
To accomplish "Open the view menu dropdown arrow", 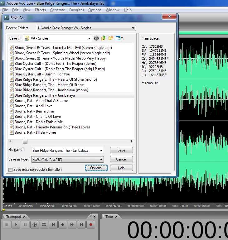I will [122, 38].
